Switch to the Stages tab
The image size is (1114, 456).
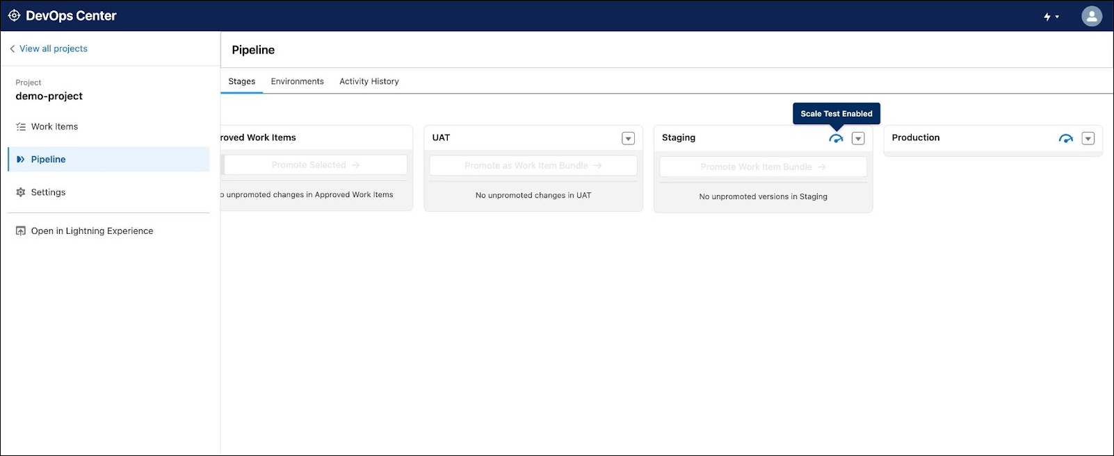point(242,81)
